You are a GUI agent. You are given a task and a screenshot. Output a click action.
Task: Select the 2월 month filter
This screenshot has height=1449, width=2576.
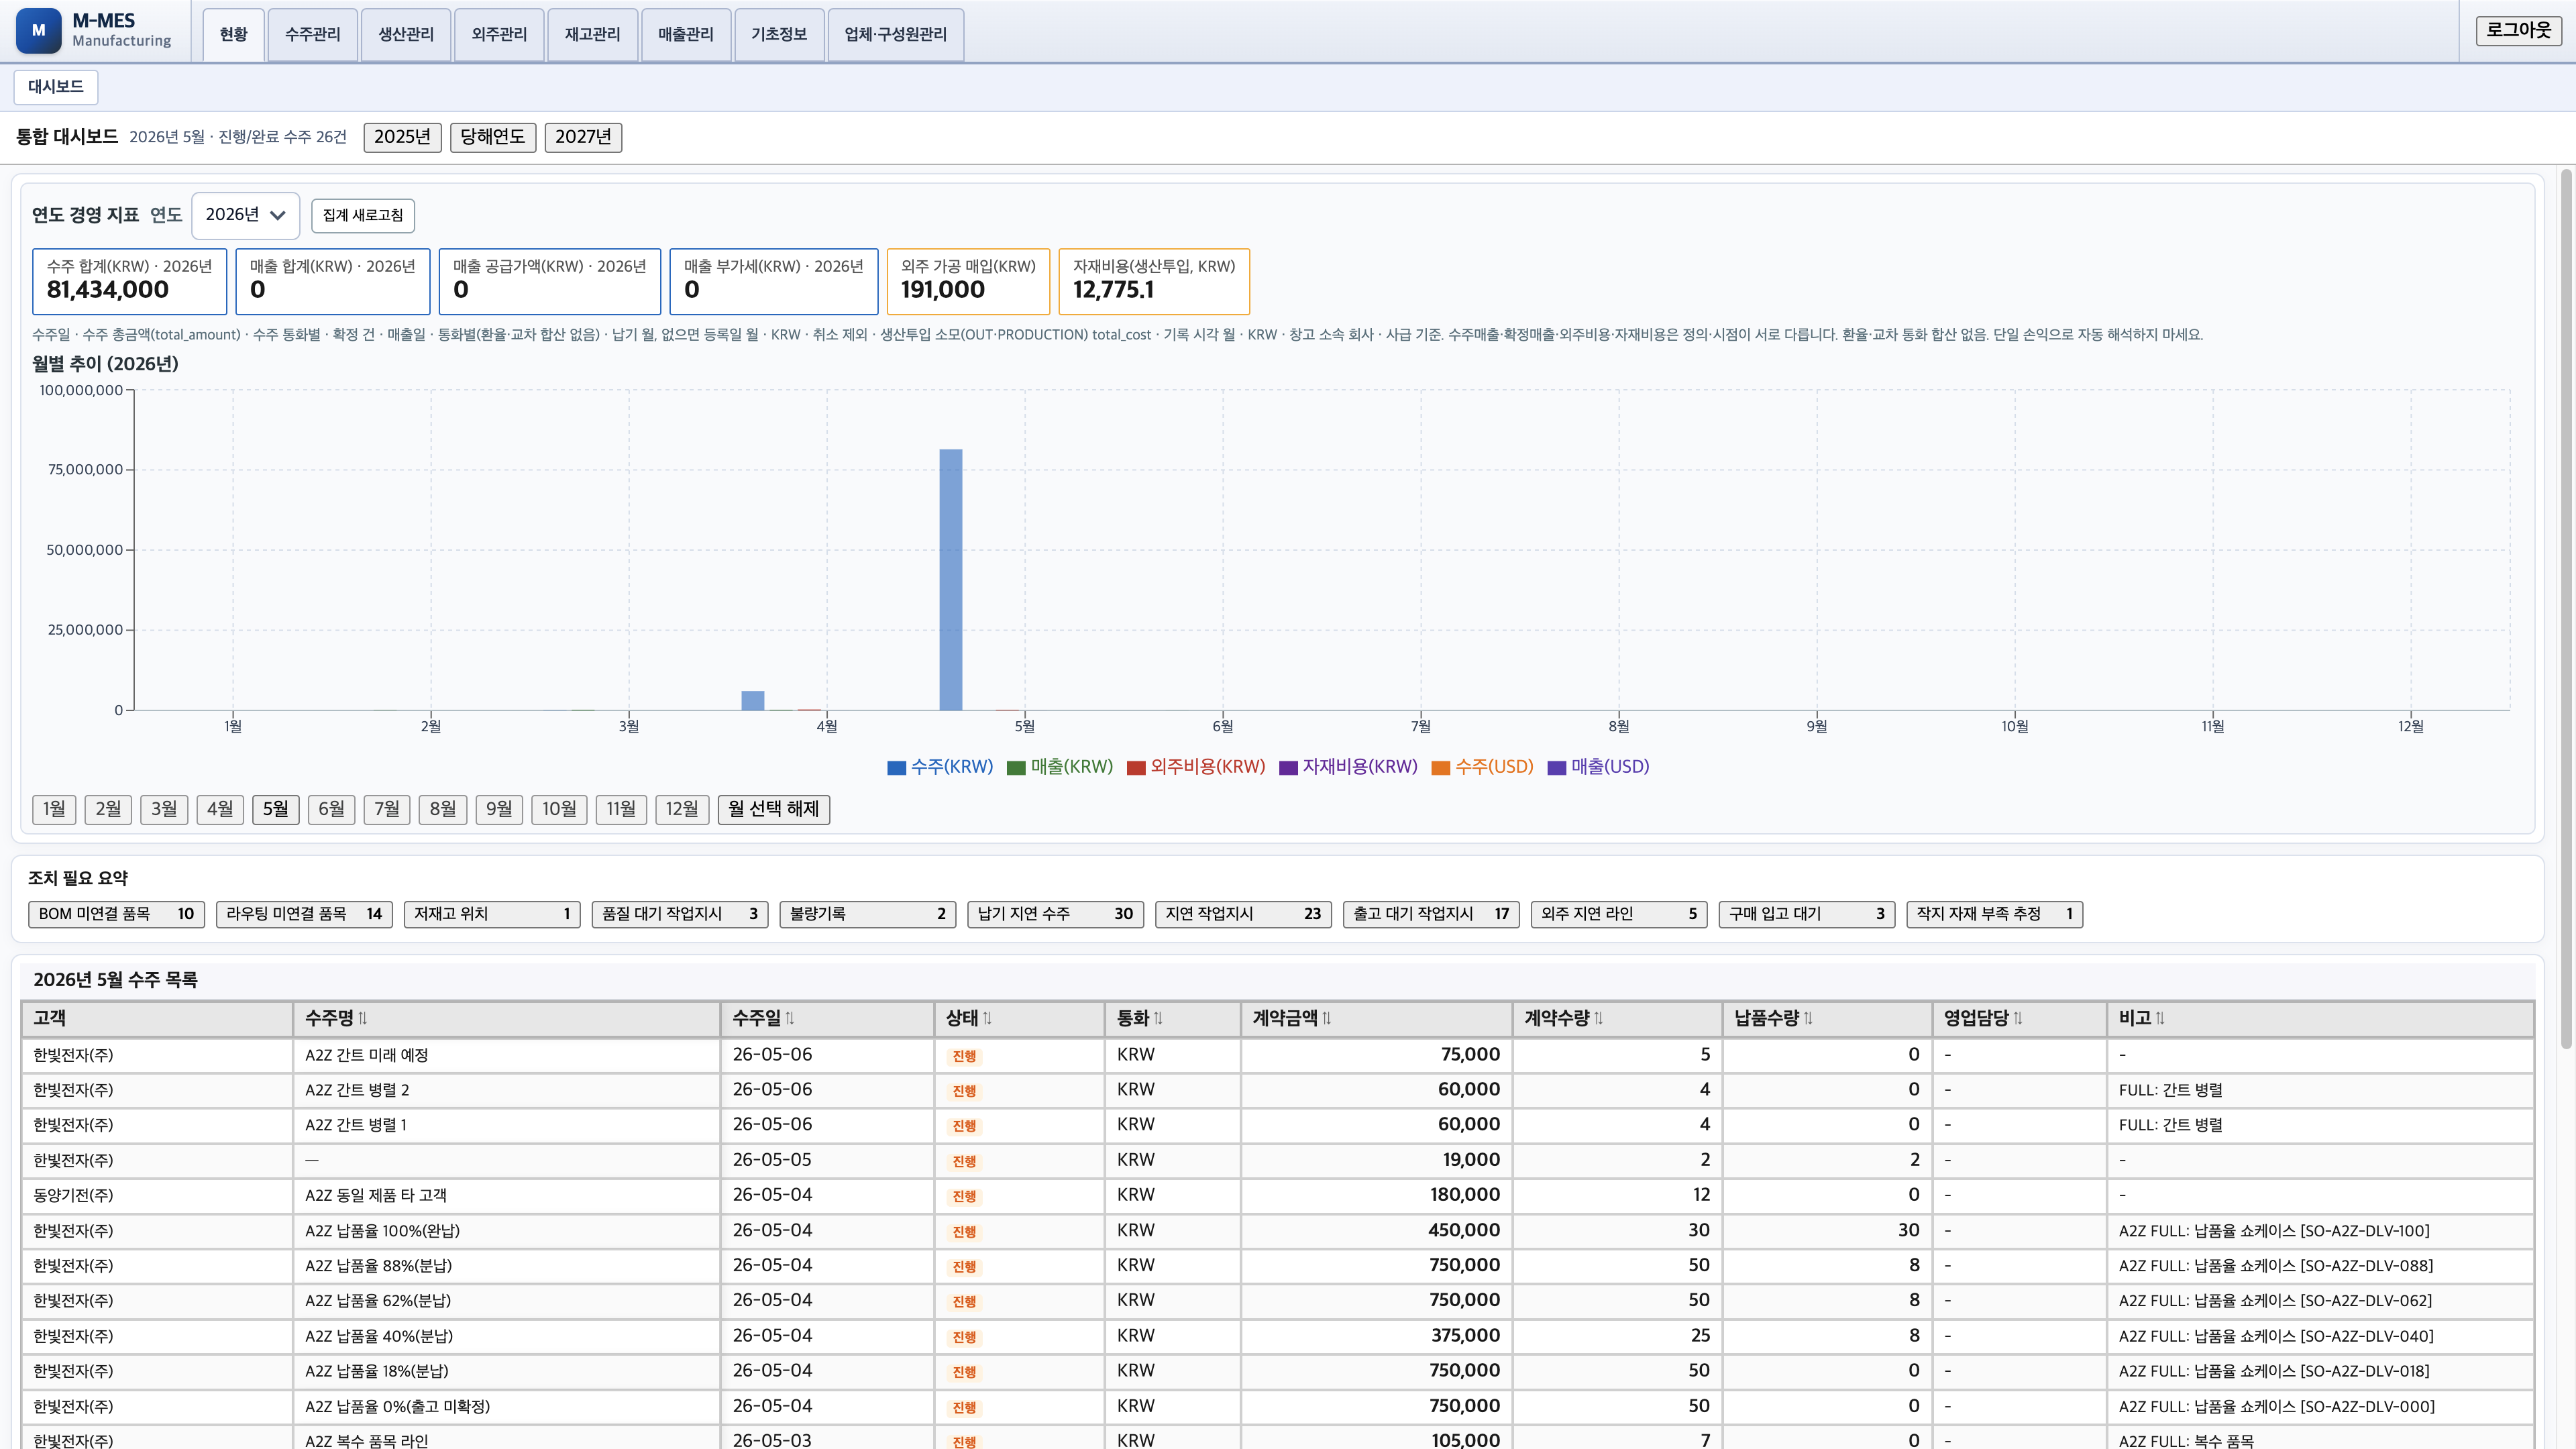pos(108,809)
